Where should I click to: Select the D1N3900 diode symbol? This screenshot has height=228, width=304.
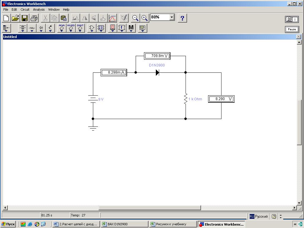pos(157,72)
